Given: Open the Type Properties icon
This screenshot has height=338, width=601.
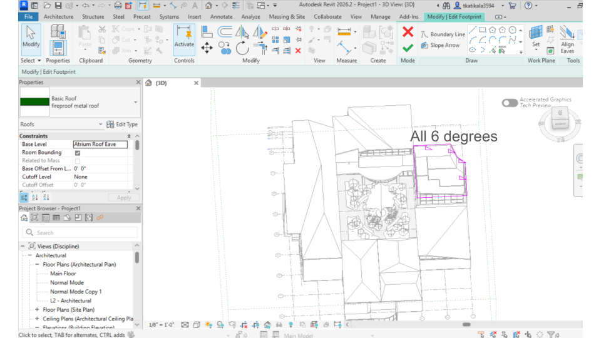Looking at the screenshot, I should coord(58,31).
